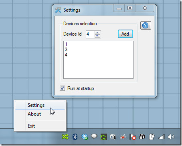182x146 pixels.
Task: Choose About in the tray context menu
Action: coord(40,114)
